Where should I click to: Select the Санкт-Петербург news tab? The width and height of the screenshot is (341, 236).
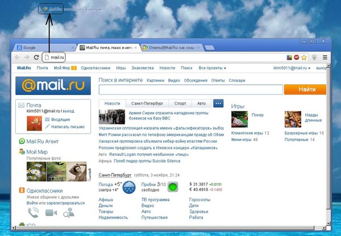(147, 103)
